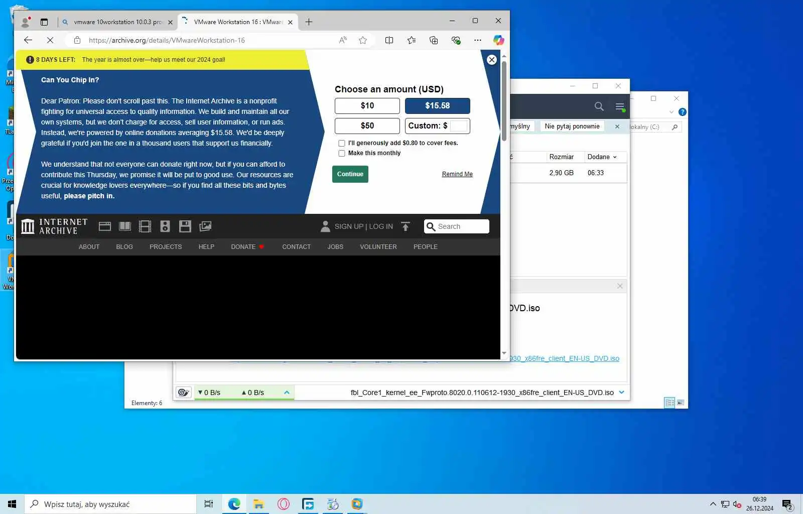Open the JOBS menu item

tap(335, 247)
